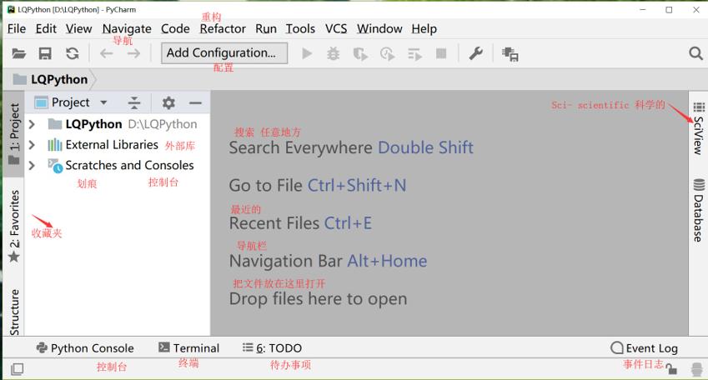
Task: Open the Project view dropdown arrow
Action: [x=103, y=102]
